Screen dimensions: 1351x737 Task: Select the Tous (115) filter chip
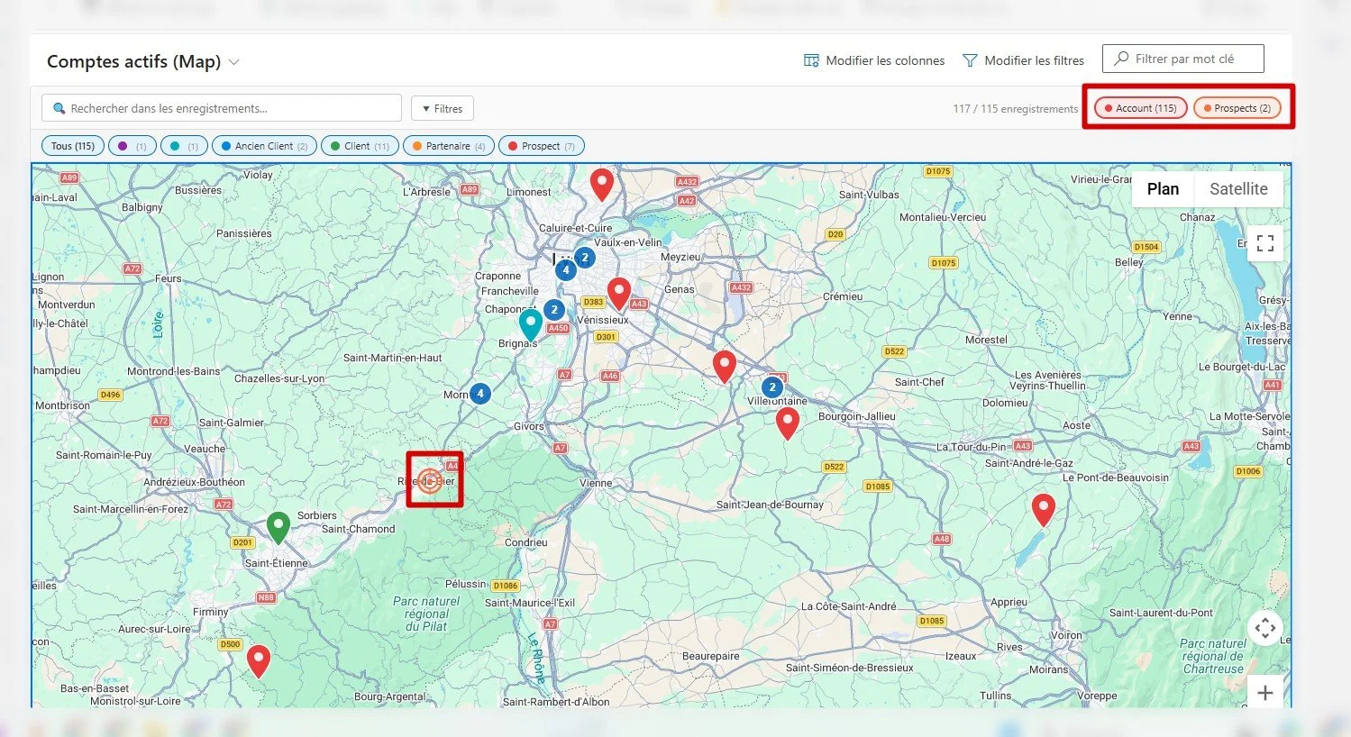(72, 146)
